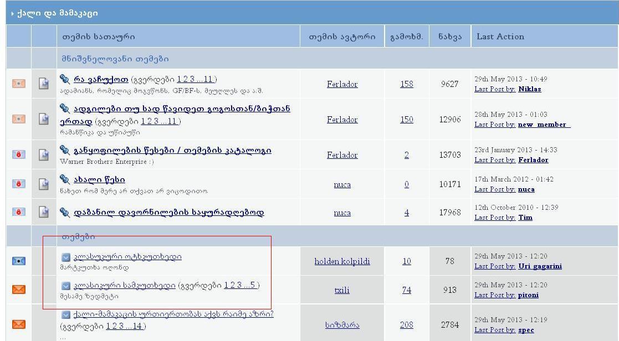Open last poster Uri gagarini's profile
Viewport: 619px width, 341px height.
pyautogui.click(x=540, y=266)
